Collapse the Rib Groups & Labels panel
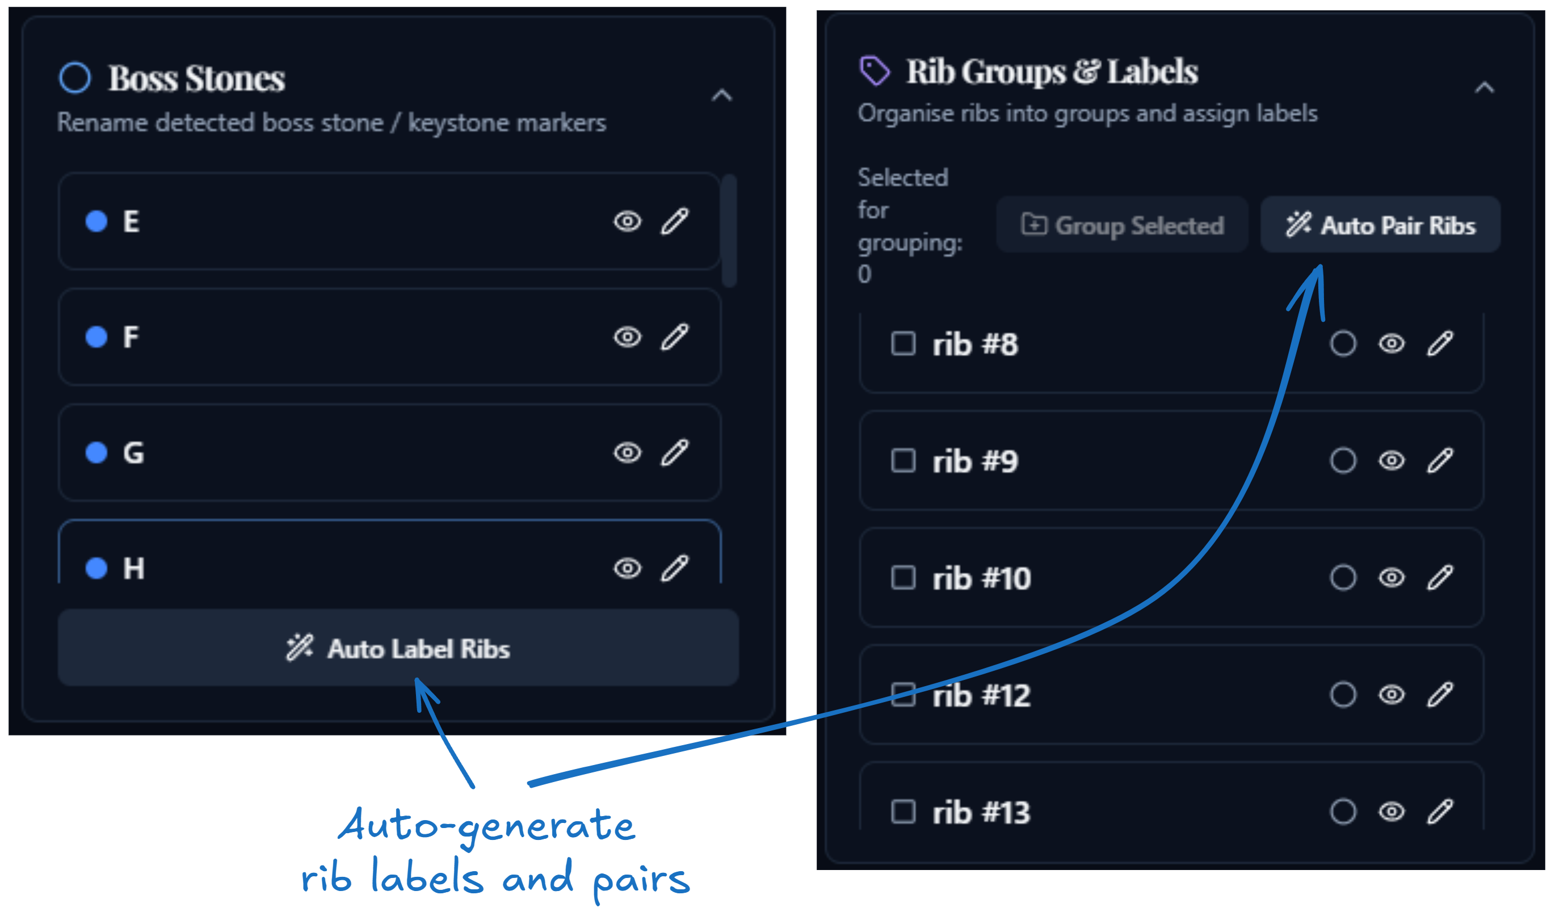The width and height of the screenshot is (1551, 916). click(1485, 89)
